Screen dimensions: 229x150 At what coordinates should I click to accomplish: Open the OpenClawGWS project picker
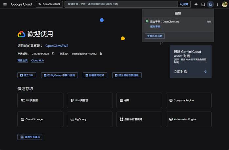[49, 4]
